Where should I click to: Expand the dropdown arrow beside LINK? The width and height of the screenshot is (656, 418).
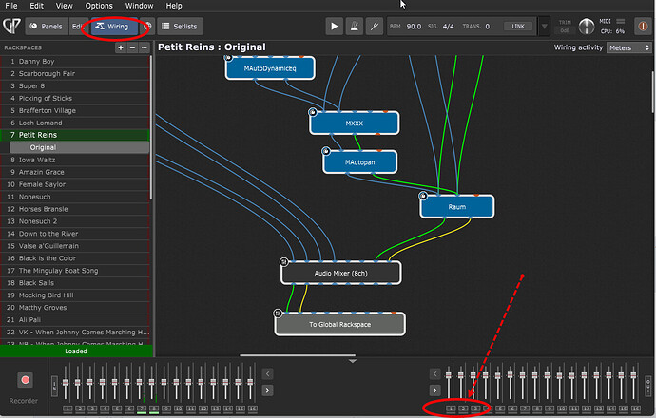[x=544, y=27]
